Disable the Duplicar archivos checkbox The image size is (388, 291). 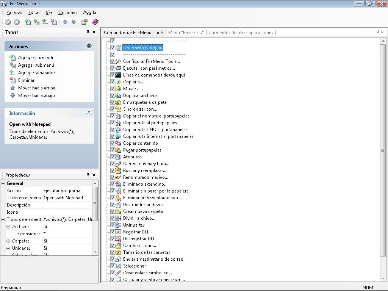coord(113,95)
